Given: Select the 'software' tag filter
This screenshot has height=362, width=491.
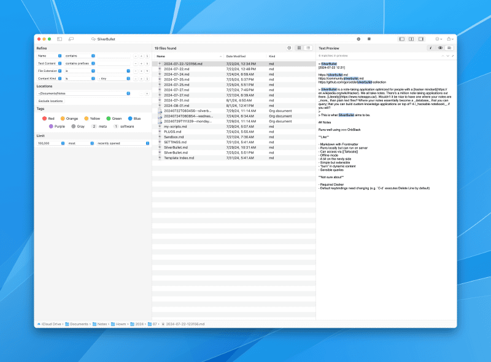Looking at the screenshot, I should pos(124,126).
